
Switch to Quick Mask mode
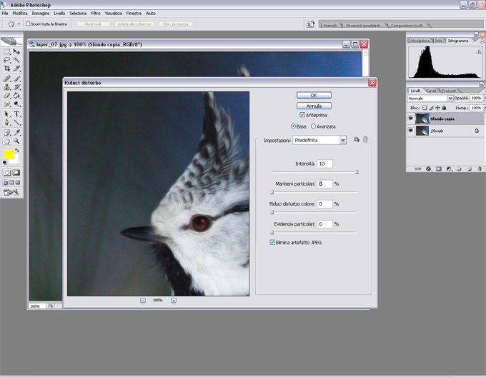coord(16,173)
